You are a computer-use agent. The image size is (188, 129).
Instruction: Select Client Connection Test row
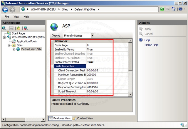91,70
